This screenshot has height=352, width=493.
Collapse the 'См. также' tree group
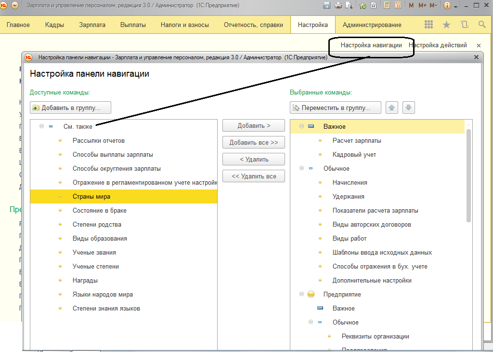point(41,127)
